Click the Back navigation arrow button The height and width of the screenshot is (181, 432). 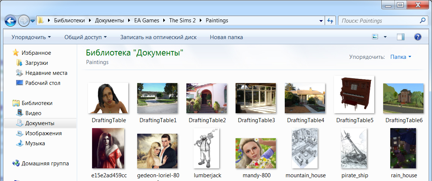11,20
